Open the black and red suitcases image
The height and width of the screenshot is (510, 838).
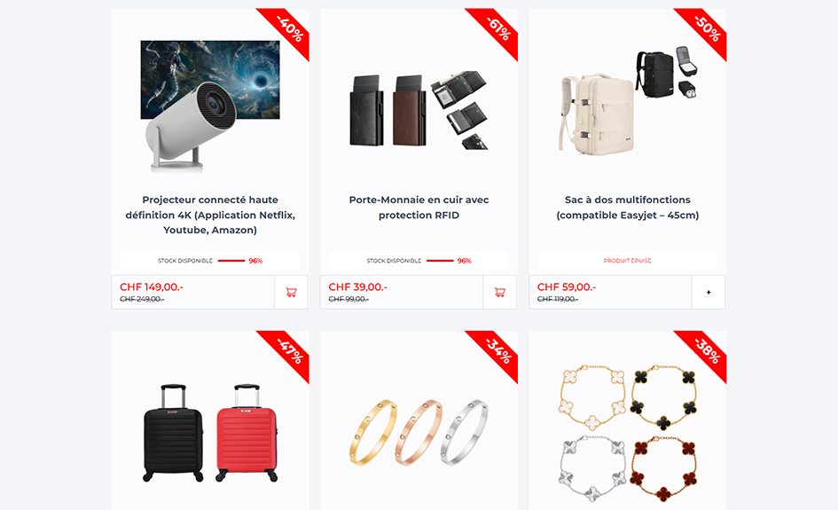coord(210,433)
